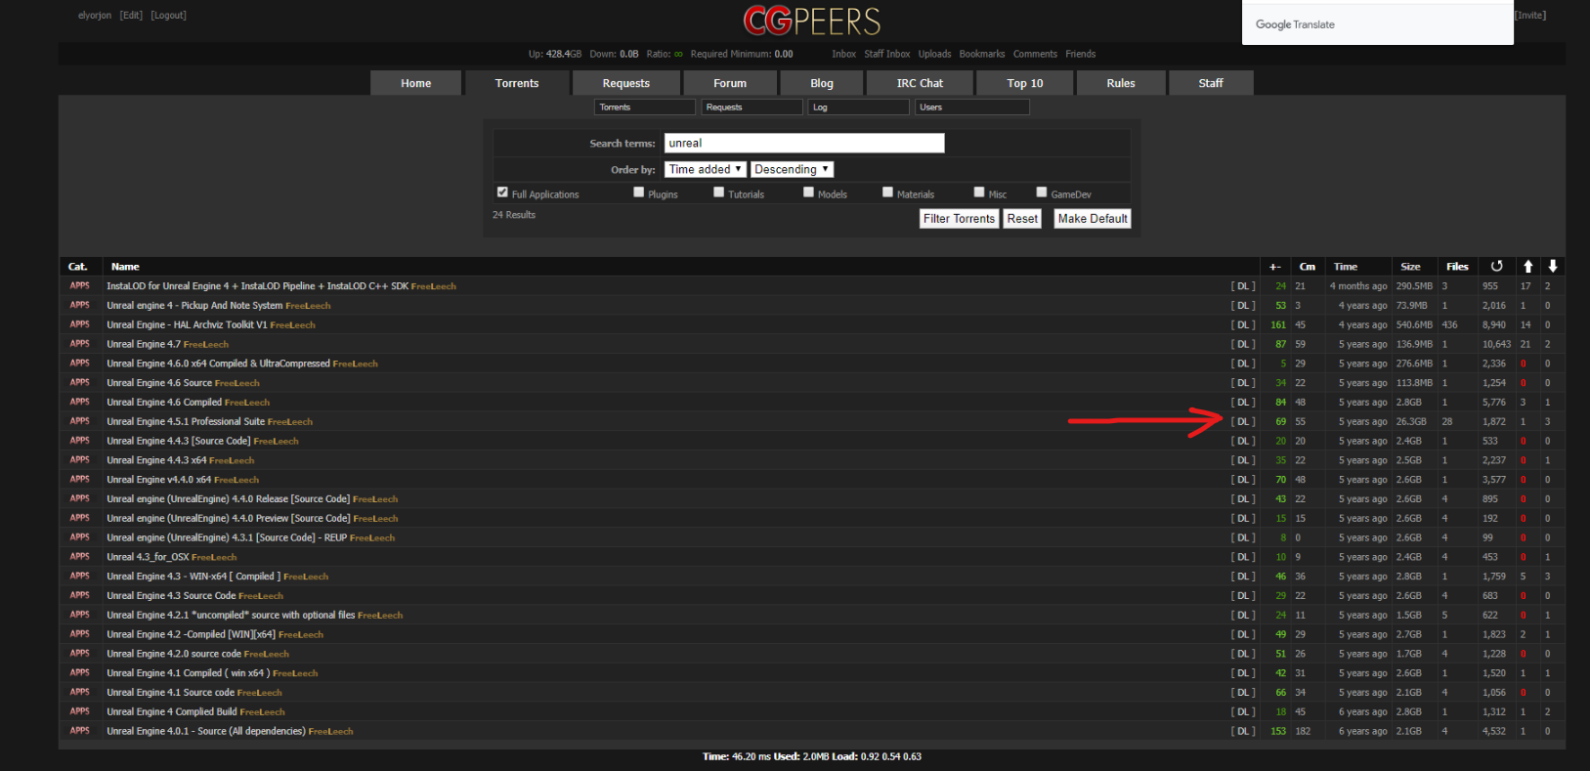Click the CGPeers site logo

[x=811, y=21]
